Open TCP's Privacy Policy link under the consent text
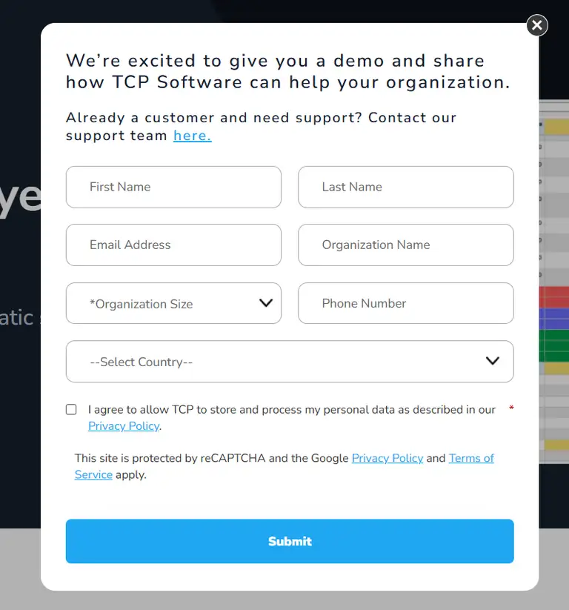 tap(124, 426)
